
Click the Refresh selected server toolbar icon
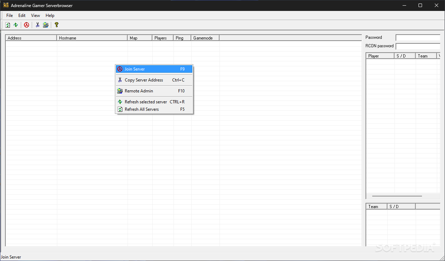tap(16, 25)
